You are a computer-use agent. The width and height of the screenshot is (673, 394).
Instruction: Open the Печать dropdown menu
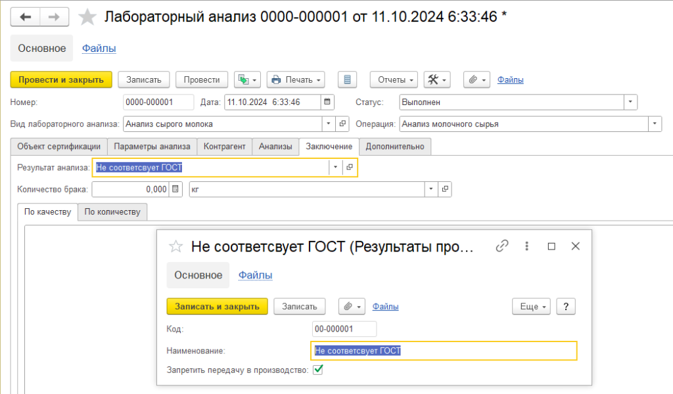[296, 79]
